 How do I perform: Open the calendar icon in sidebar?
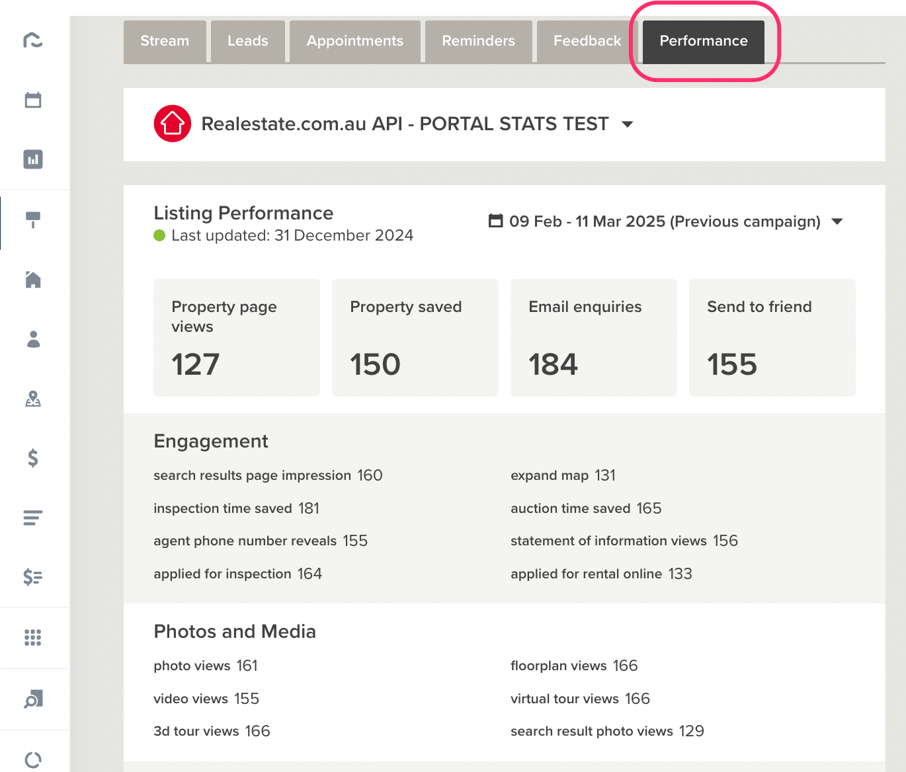[x=33, y=100]
